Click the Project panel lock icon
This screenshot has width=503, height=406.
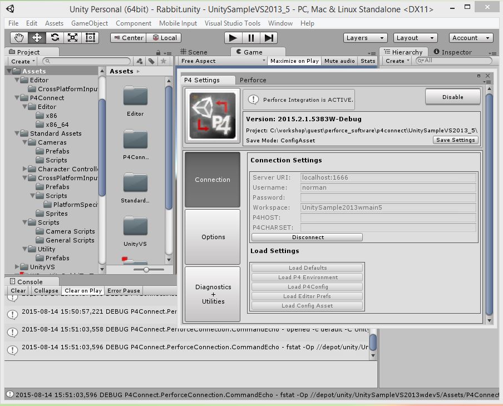158,53
